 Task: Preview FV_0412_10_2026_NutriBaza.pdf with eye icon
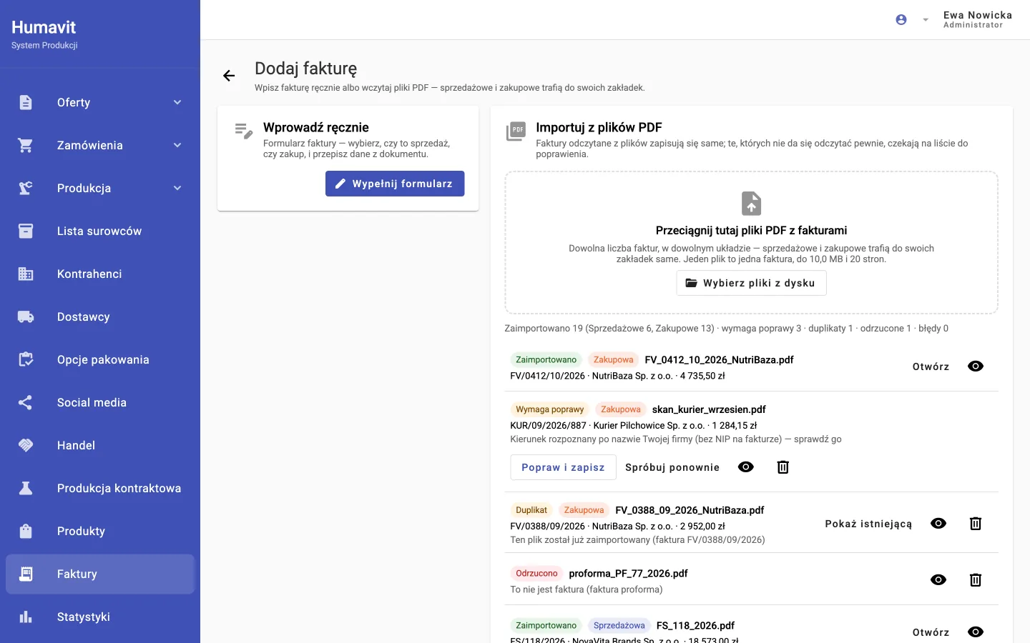pyautogui.click(x=976, y=367)
